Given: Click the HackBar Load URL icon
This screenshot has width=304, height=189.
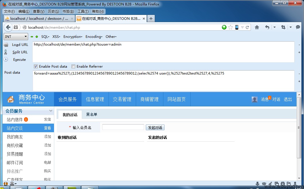Looking at the screenshot, I should pyautogui.click(x=6, y=45).
